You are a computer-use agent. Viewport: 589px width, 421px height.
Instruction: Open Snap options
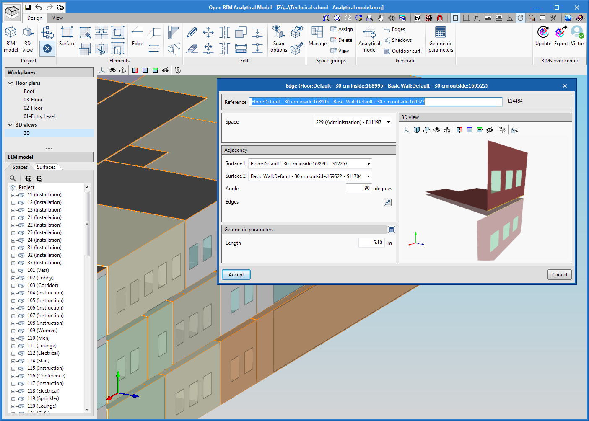278,40
